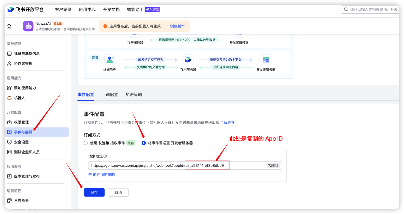This screenshot has height=214, width=404.
Task: Click the shield icon beside 前往加密策略
Action: [x=90, y=175]
